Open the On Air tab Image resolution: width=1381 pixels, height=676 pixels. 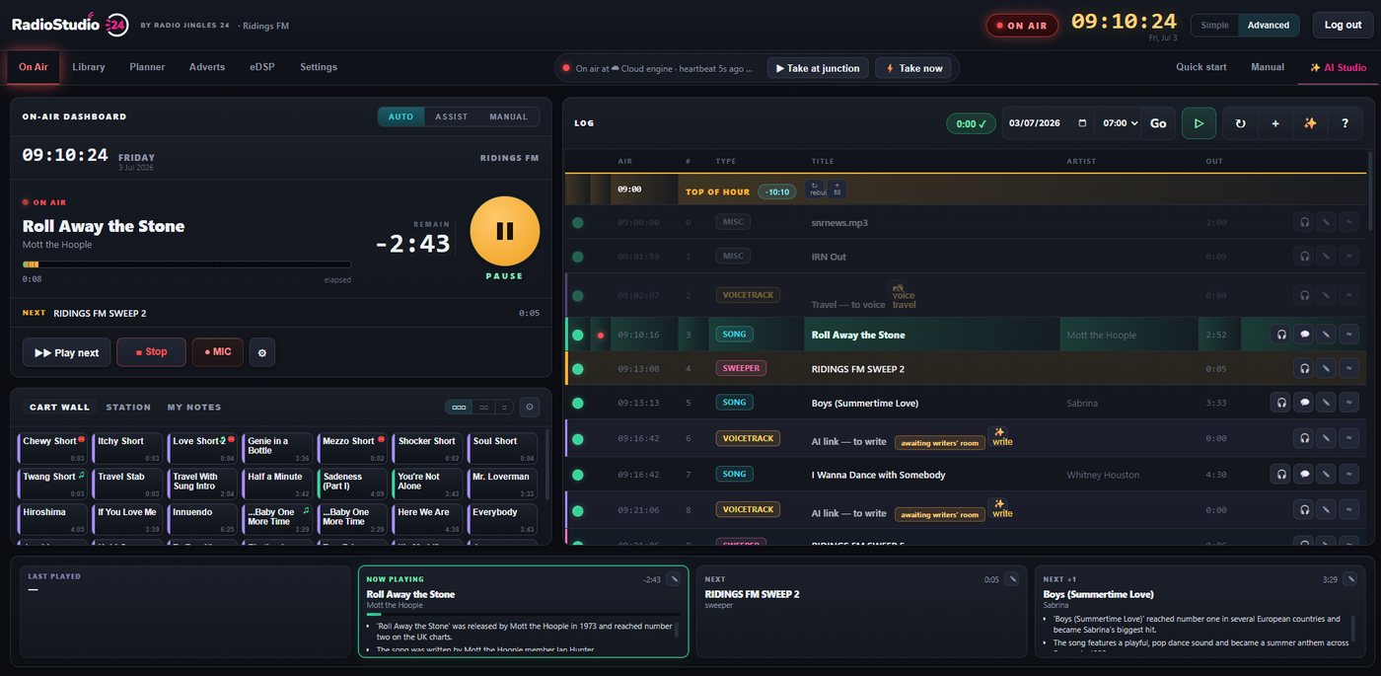[34, 67]
